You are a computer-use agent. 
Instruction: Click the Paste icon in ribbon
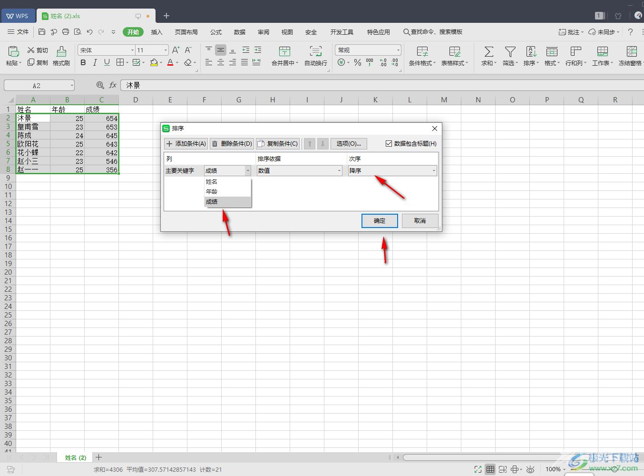[x=13, y=51]
